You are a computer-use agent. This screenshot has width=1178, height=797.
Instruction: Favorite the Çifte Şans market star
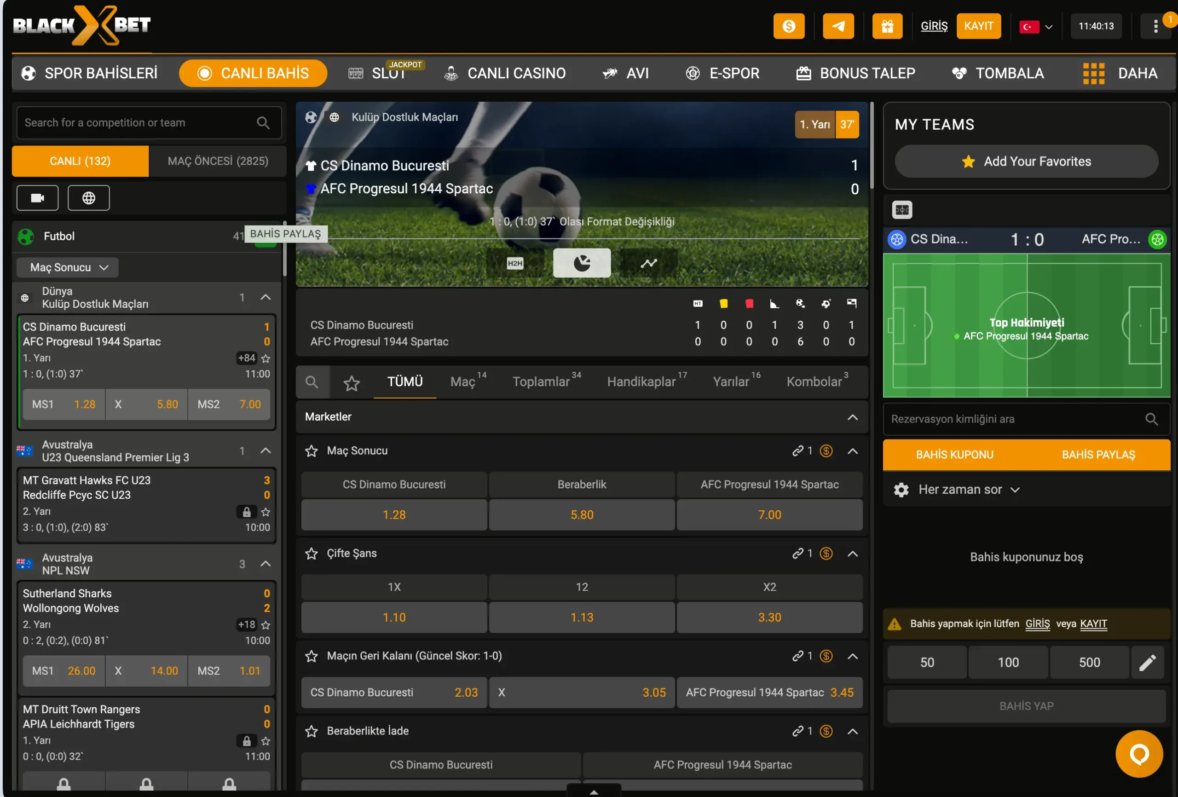(x=311, y=553)
